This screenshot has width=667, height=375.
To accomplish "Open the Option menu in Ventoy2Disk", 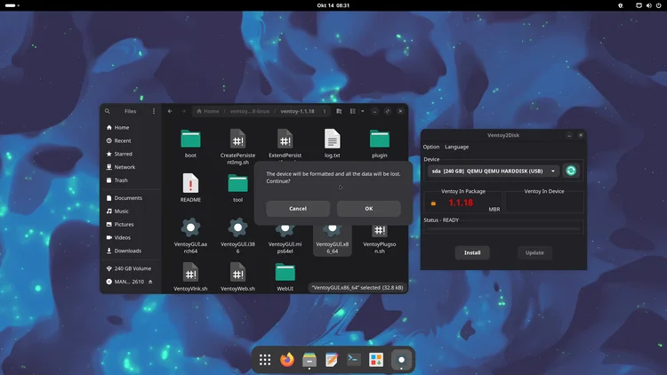I will [x=431, y=147].
